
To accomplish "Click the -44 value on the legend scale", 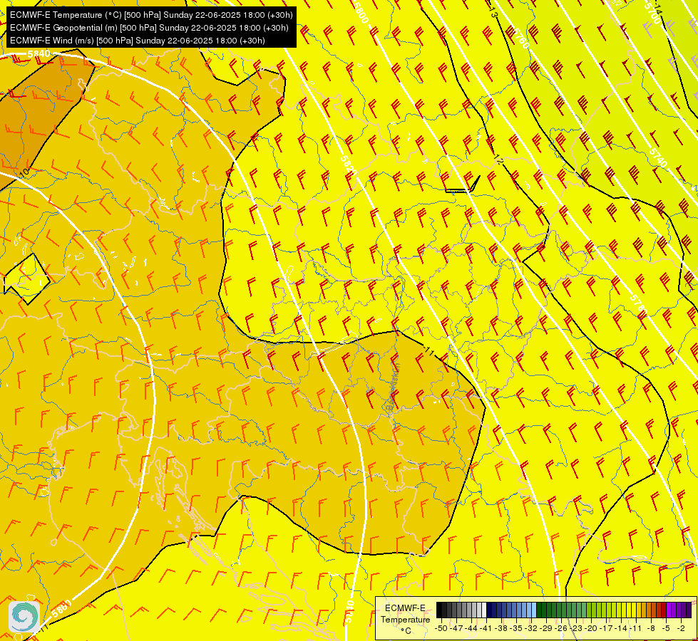I will pos(471,629).
